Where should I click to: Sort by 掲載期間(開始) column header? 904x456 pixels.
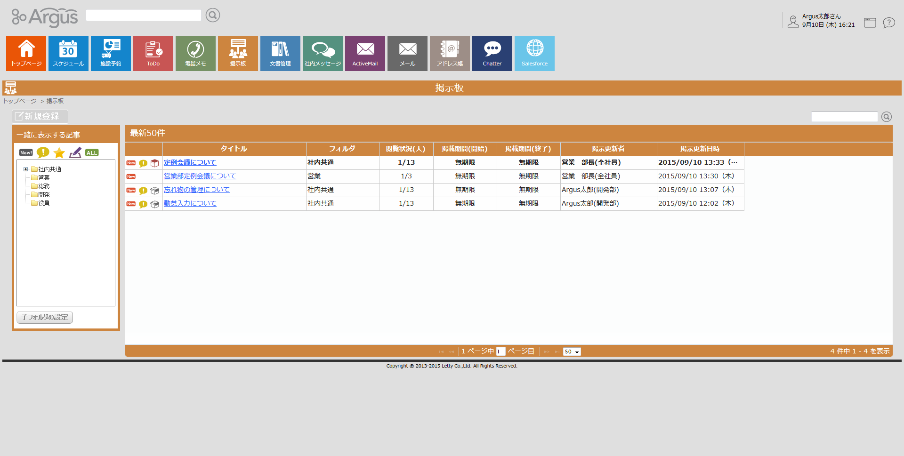[x=465, y=149]
